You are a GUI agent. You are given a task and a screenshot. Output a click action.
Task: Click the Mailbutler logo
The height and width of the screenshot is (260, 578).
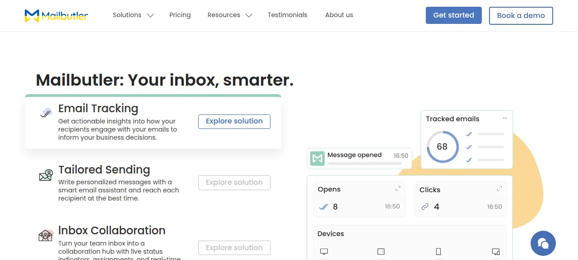pos(56,16)
